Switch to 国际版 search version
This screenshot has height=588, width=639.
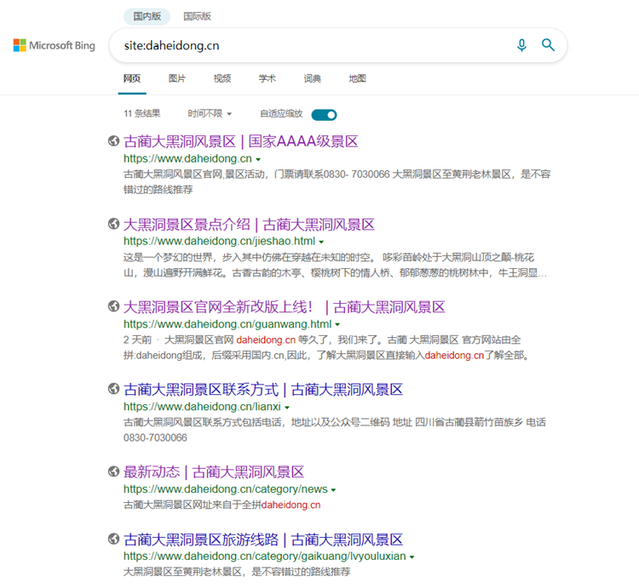(198, 16)
